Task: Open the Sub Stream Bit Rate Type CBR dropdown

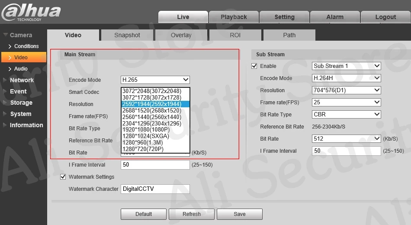Action: click(346, 114)
